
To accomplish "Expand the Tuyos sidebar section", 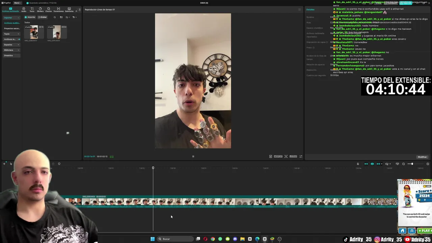I will point(11,34).
